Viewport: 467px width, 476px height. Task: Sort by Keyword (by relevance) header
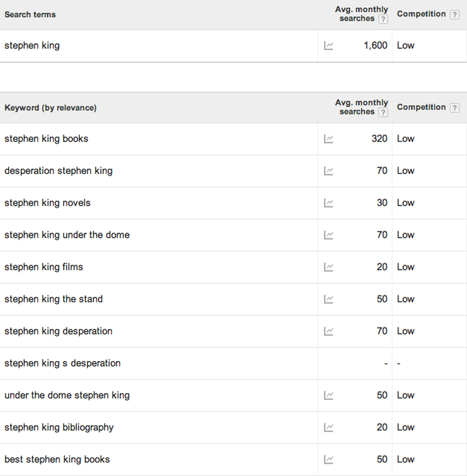point(50,108)
